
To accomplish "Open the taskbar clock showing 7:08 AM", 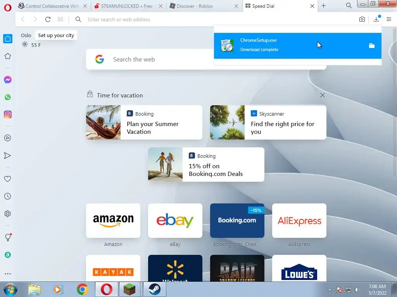I will tap(377, 290).
